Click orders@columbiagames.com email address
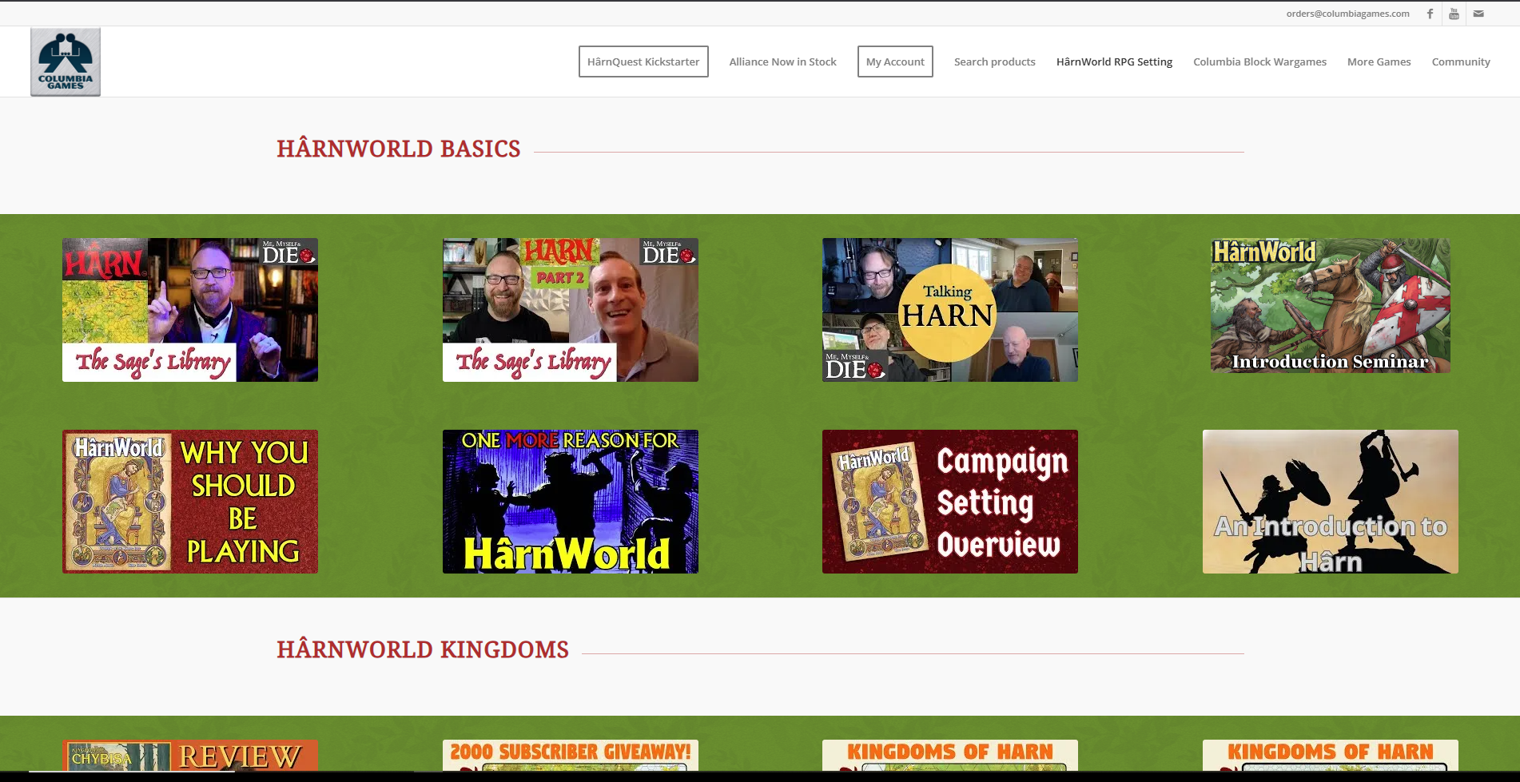 coord(1347,14)
